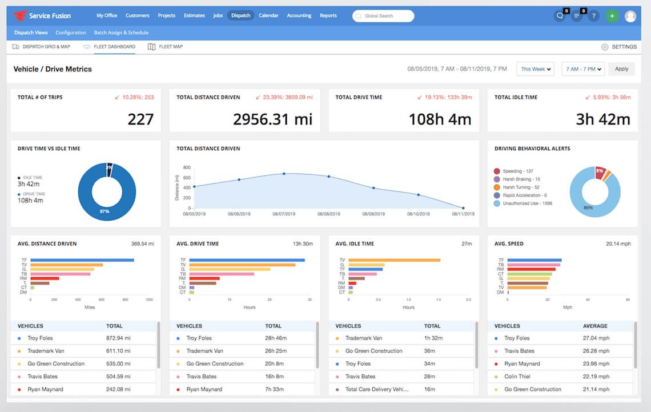This screenshot has height=412, width=651.
Task: Open Jobs menu
Action: point(218,15)
